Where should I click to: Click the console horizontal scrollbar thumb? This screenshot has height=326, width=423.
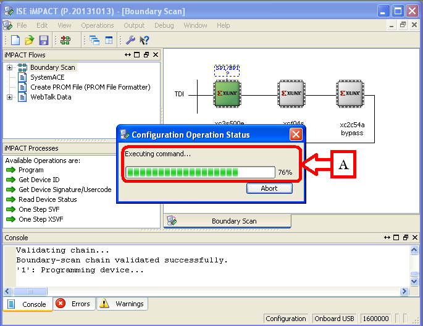coord(30,291)
